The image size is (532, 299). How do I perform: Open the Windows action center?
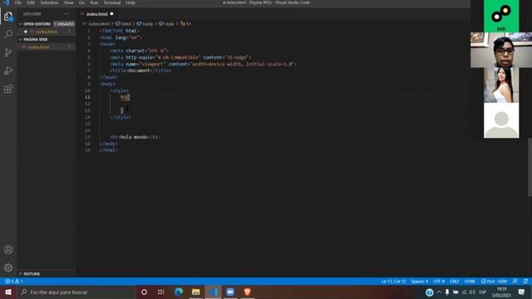tap(521, 292)
